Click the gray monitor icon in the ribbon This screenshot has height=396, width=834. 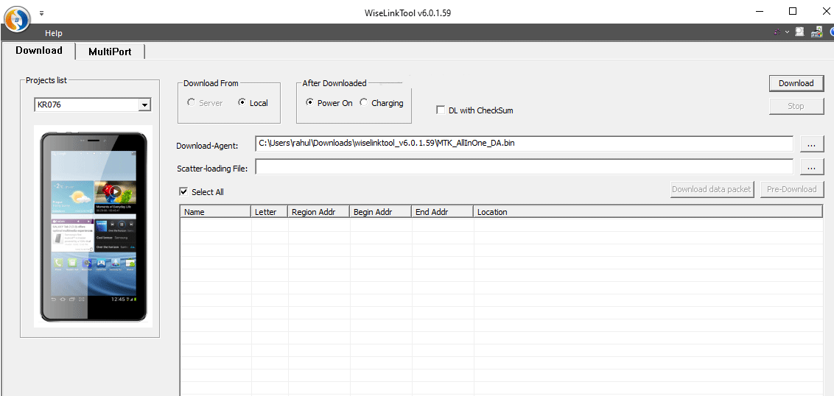(799, 32)
